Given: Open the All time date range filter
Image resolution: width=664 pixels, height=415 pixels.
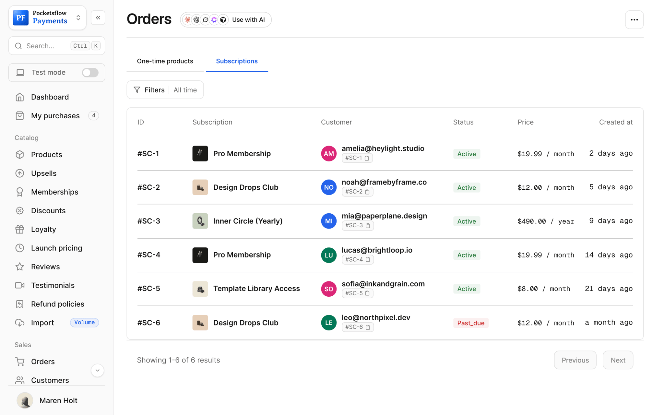Looking at the screenshot, I should pyautogui.click(x=185, y=90).
